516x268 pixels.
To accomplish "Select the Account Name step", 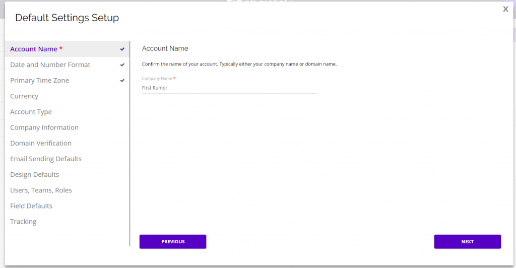I will click(x=67, y=49).
